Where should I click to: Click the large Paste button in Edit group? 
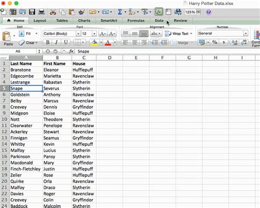[x=7, y=38]
